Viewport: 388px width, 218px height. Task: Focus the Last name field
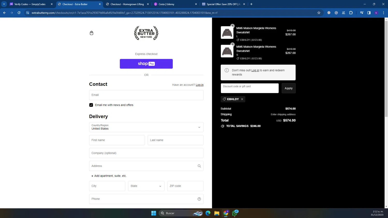176,140
